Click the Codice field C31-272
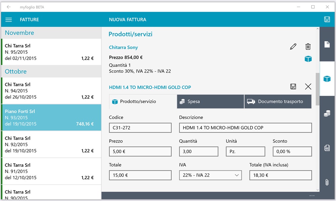 coord(140,128)
